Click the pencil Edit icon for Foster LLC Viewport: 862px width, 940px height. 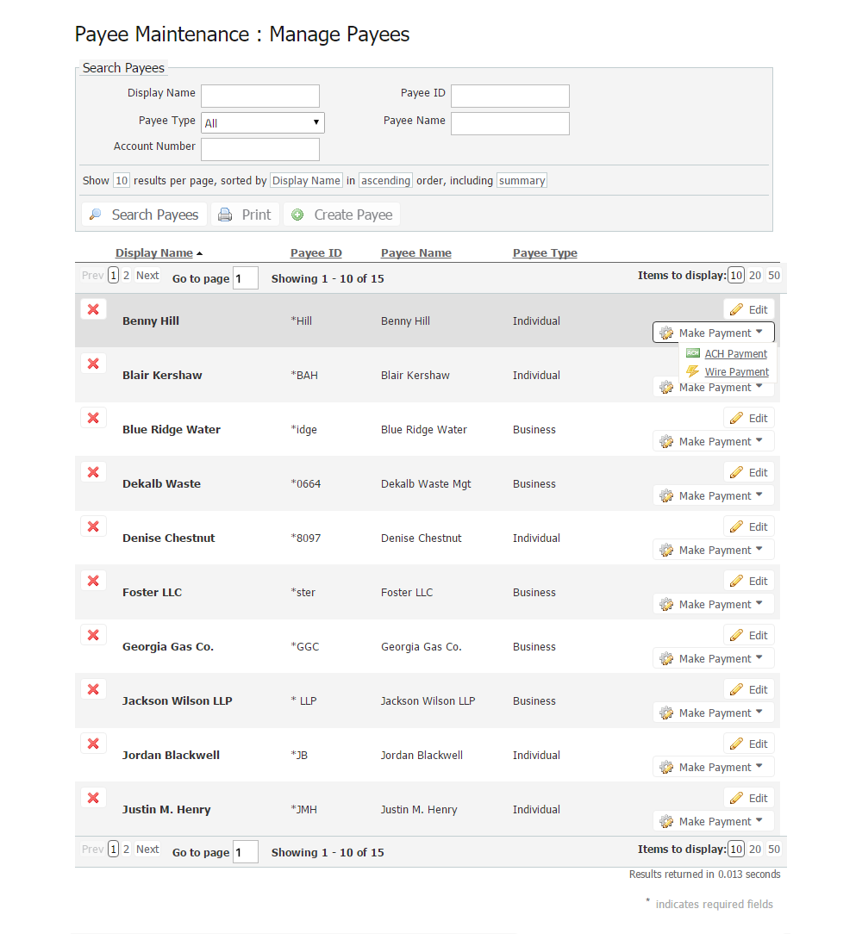(x=736, y=582)
